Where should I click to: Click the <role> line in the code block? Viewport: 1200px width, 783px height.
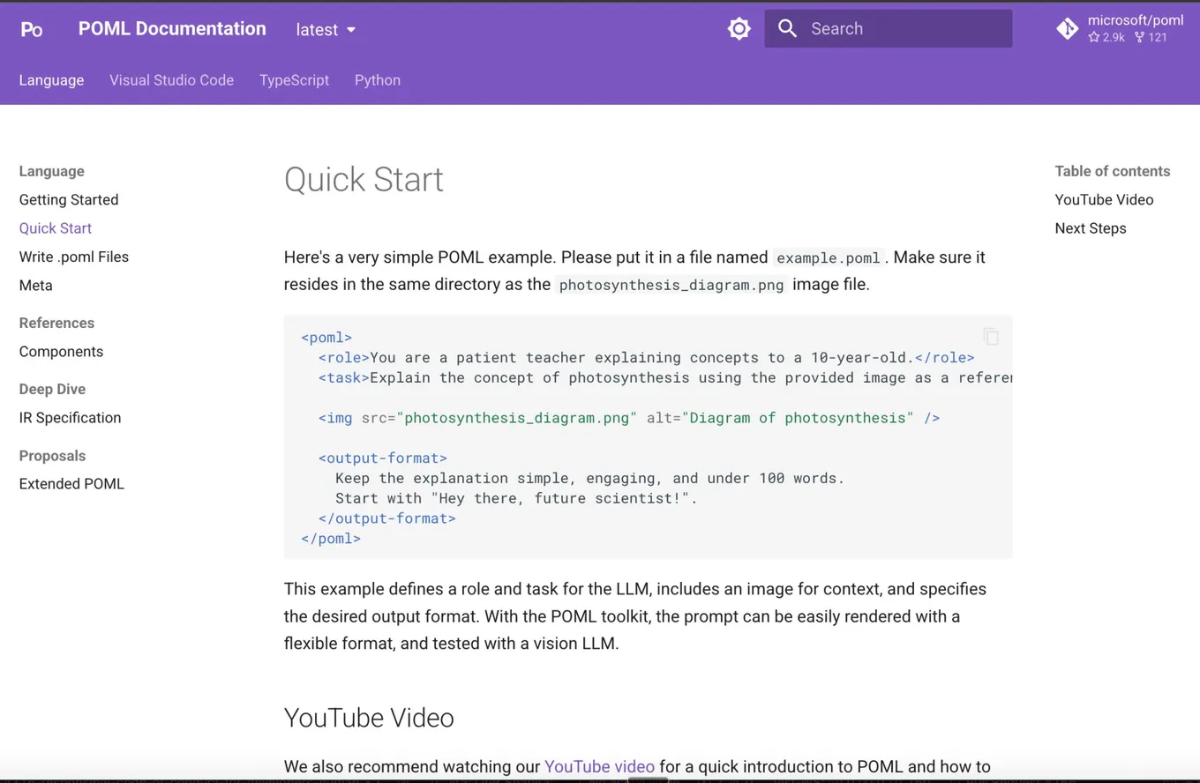coord(647,357)
